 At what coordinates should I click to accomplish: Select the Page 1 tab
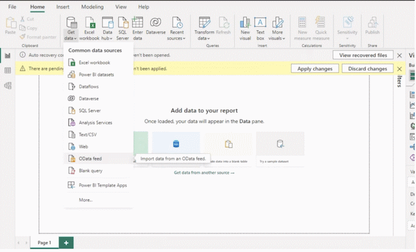click(x=45, y=242)
